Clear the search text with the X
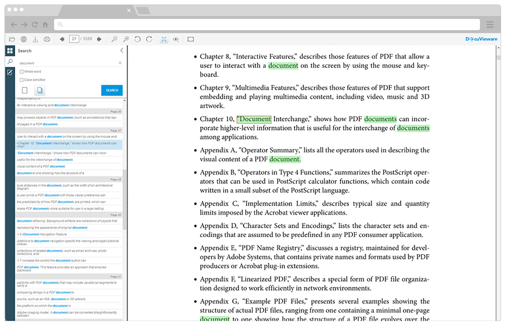This screenshot has width=505, height=325. tap(120, 63)
